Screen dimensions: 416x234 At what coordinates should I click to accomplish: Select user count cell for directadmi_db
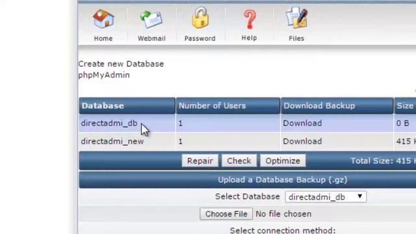[x=228, y=123]
